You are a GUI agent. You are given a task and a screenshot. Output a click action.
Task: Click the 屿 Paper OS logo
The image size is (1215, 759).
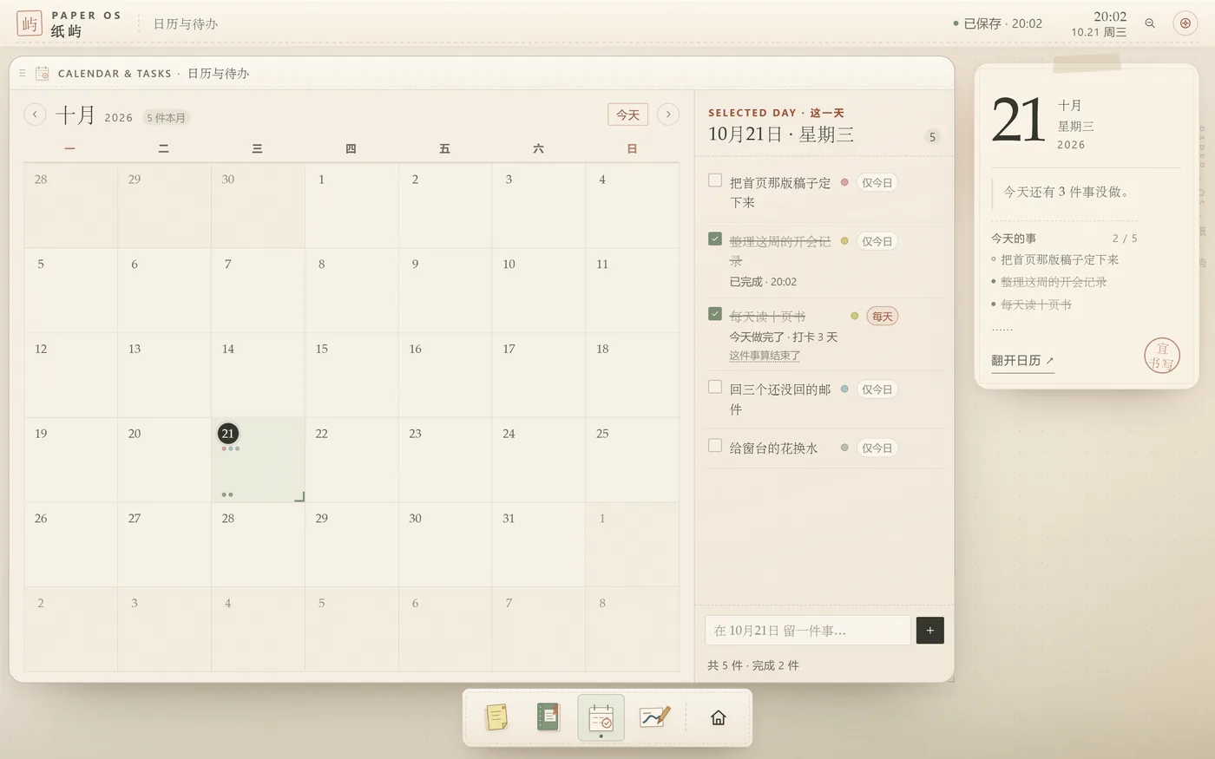click(29, 23)
